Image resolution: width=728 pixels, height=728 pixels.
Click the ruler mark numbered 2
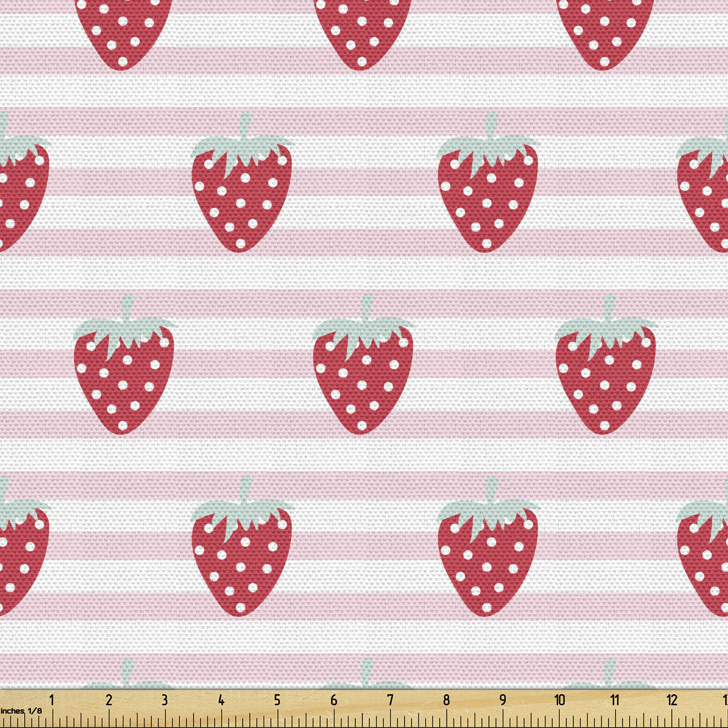pyautogui.click(x=109, y=700)
